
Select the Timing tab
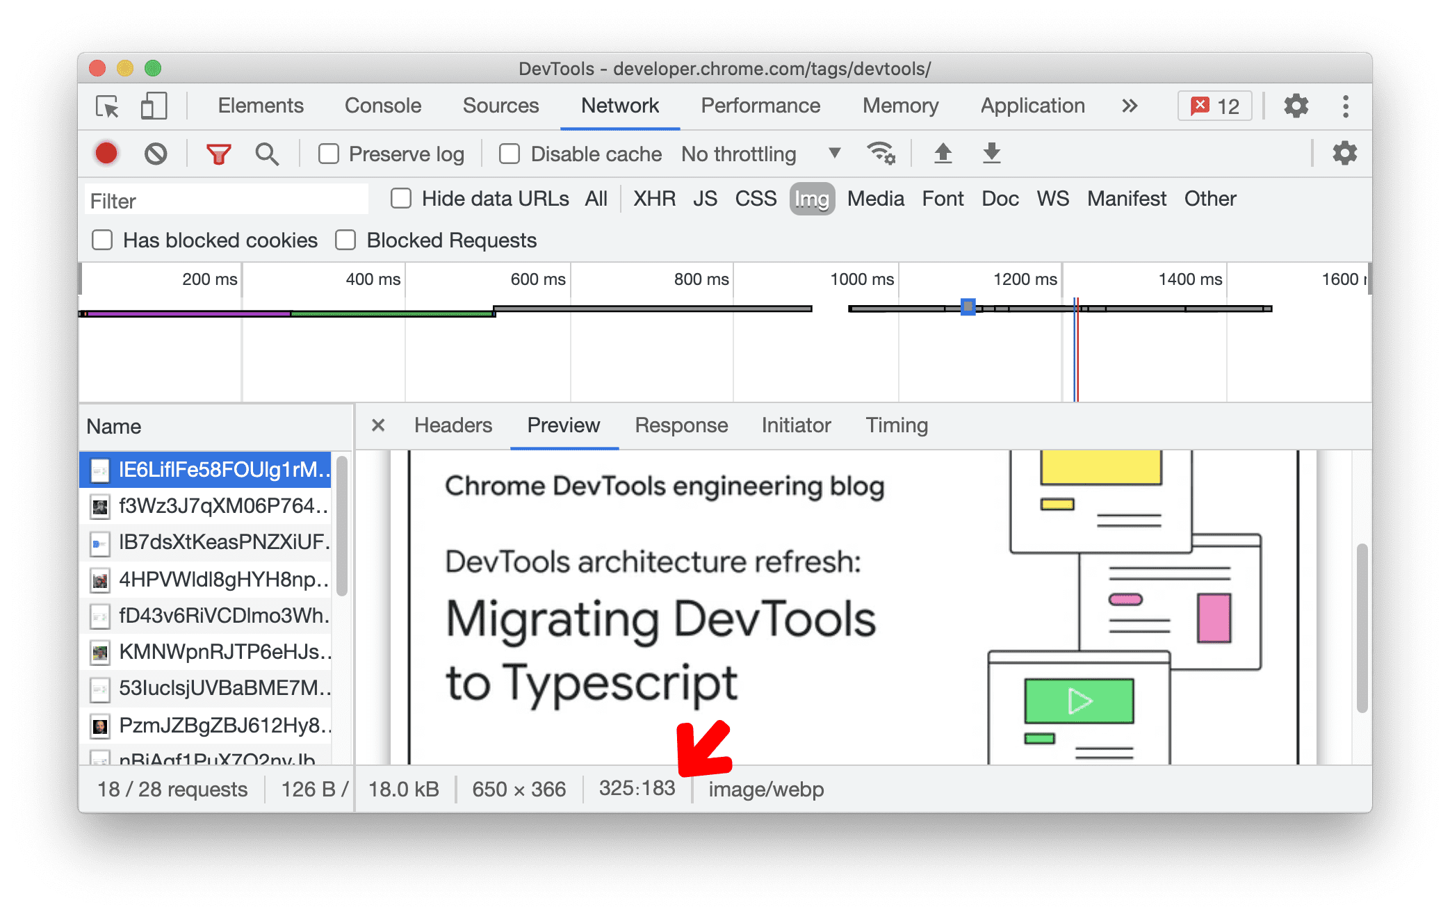[896, 426]
